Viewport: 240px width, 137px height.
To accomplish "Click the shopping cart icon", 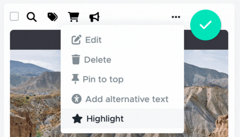I will click(x=73, y=17).
